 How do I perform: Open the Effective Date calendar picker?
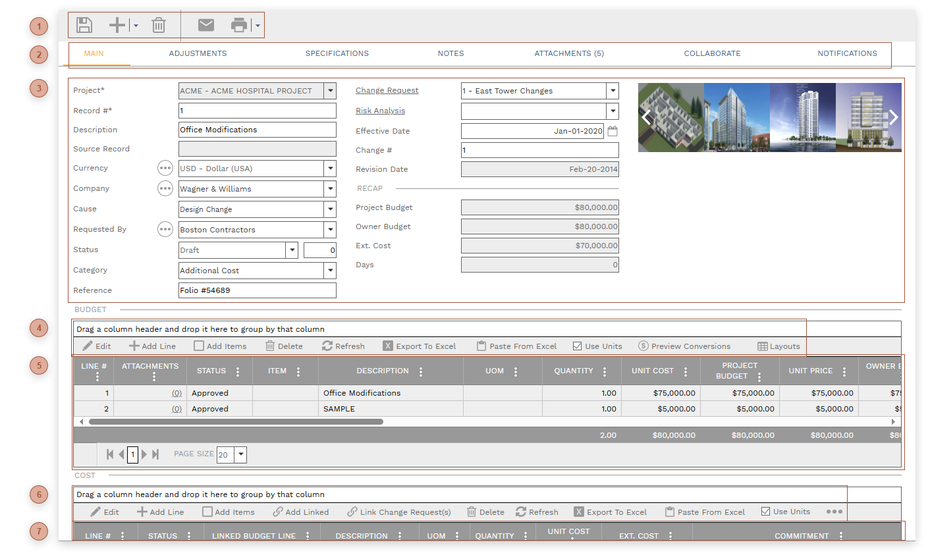tap(613, 131)
